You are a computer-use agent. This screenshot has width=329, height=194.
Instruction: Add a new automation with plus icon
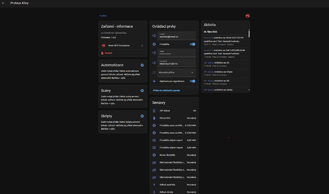coord(142,65)
